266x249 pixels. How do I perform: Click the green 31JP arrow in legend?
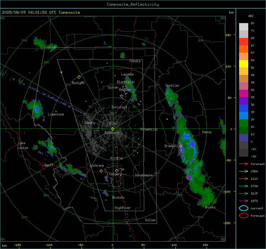[244, 193]
